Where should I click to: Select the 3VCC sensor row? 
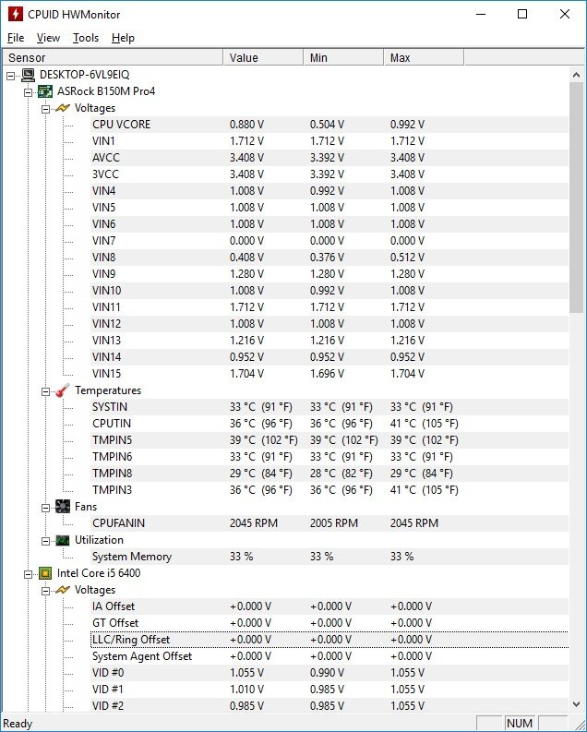pos(329,174)
